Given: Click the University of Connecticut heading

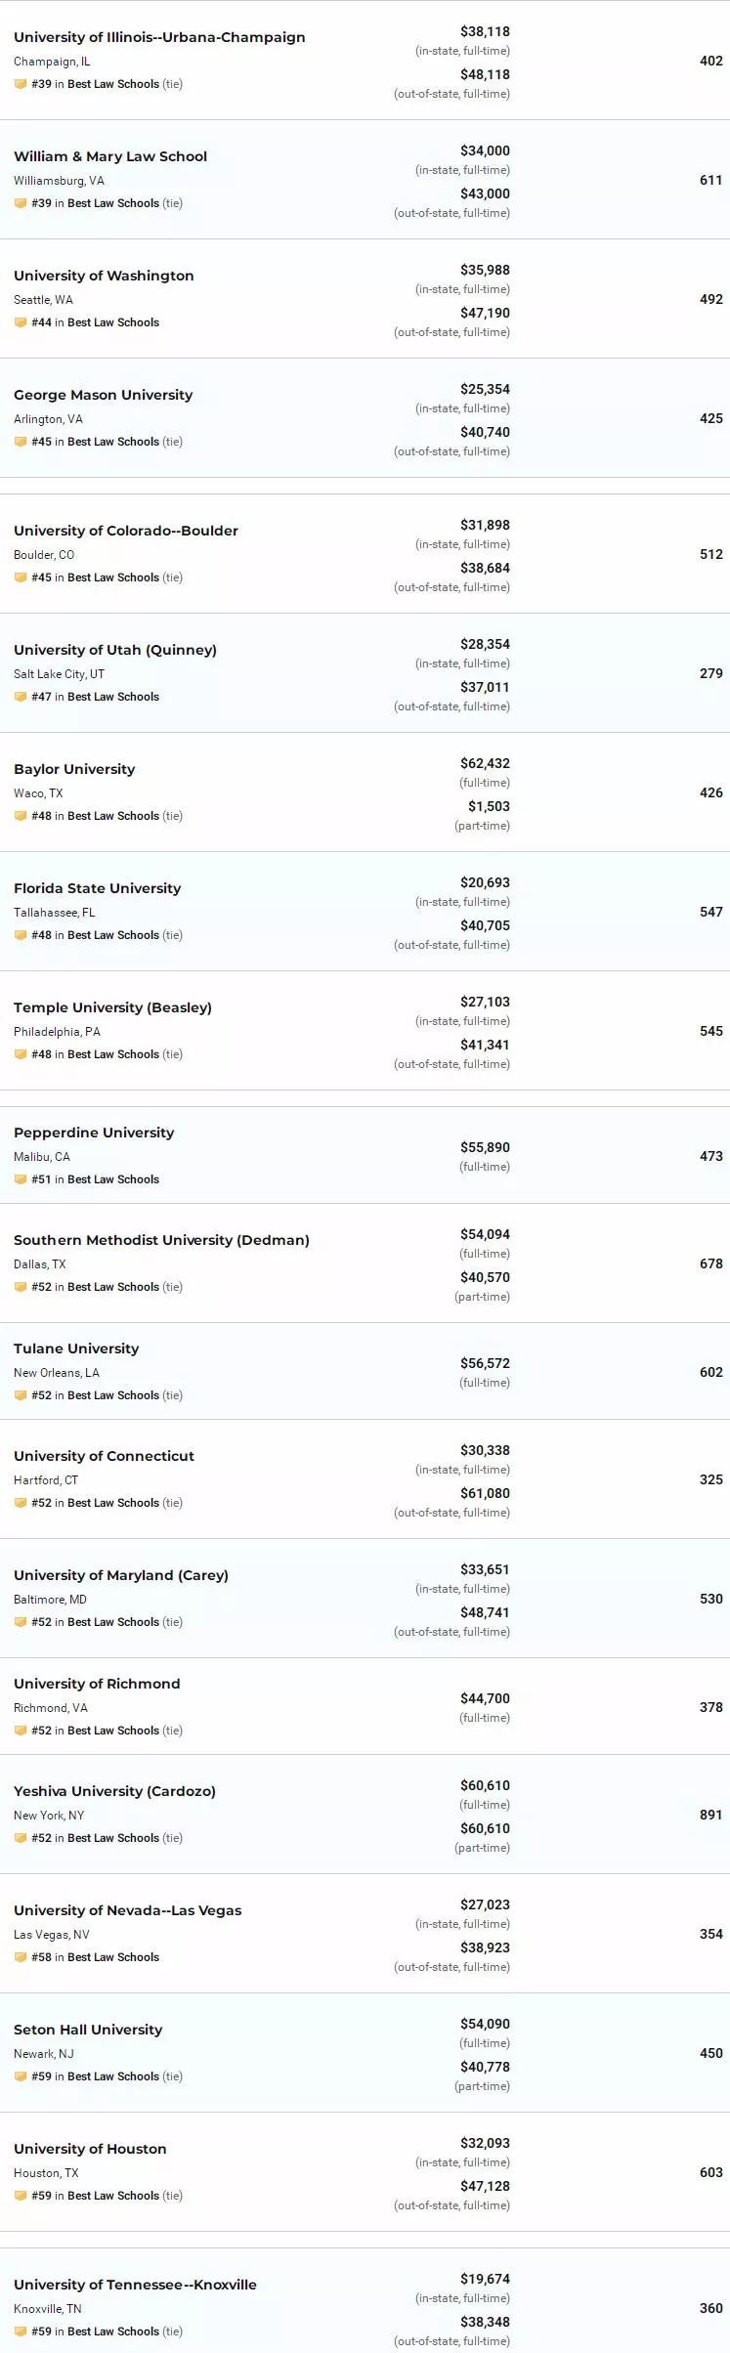Looking at the screenshot, I should click(104, 1456).
